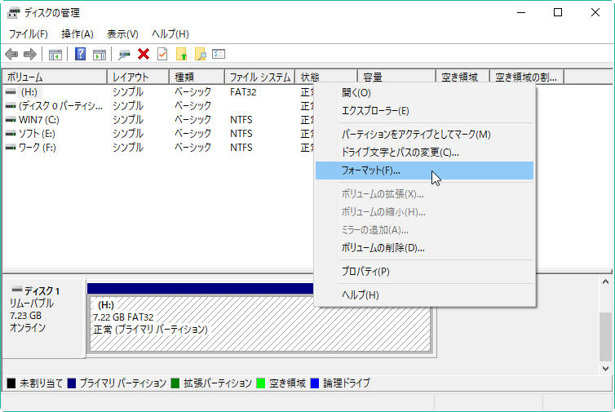
Task: Choose エクスプローラー(E) in context menu
Action: click(425, 111)
